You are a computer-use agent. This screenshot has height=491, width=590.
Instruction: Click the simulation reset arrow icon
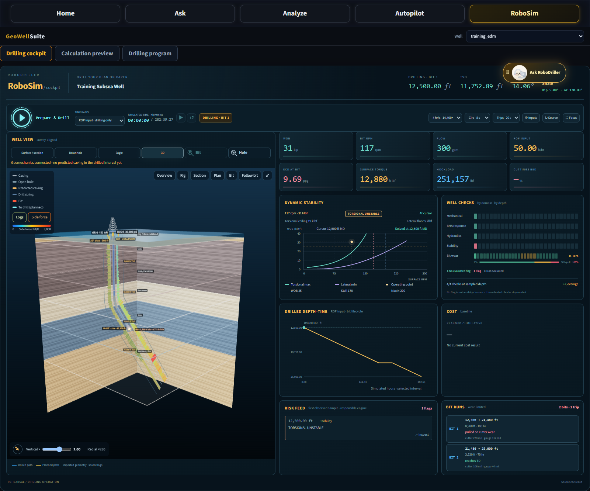tap(192, 118)
